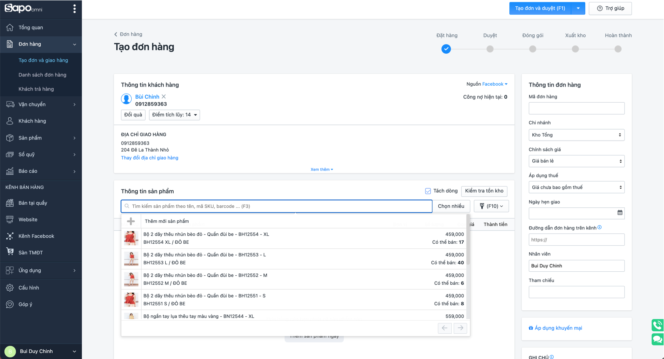Open the chat bubble floating icon

click(657, 339)
